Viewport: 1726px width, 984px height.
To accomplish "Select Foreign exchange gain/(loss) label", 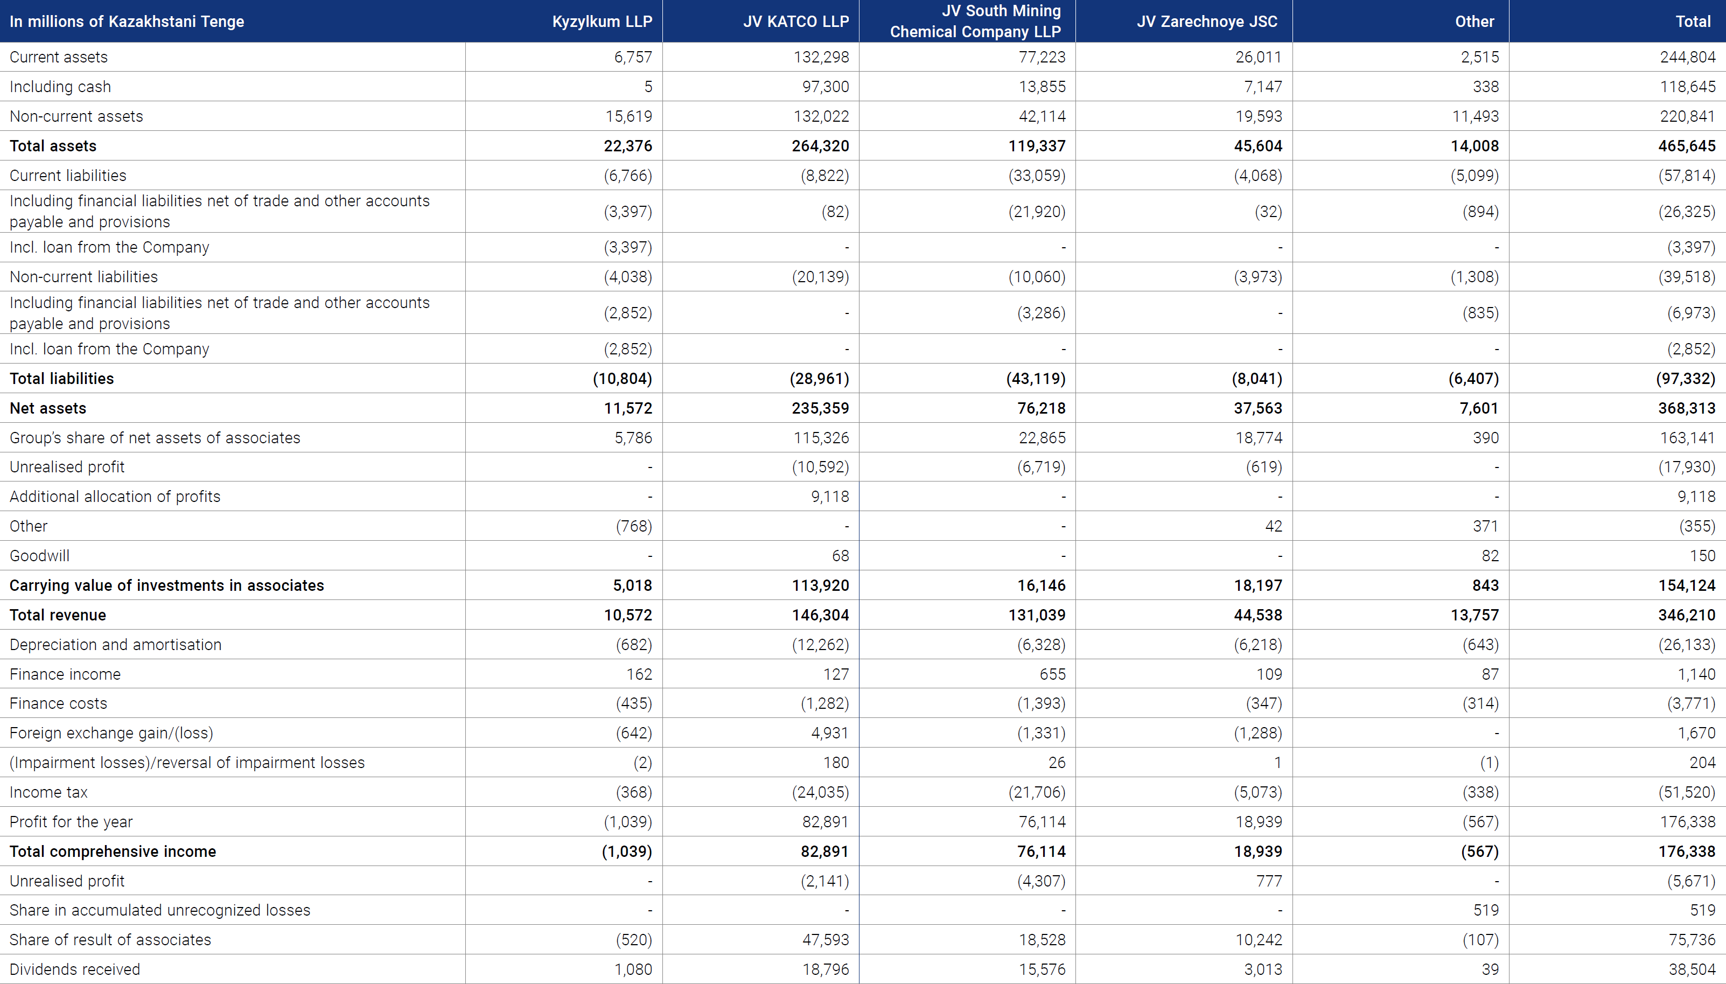I will [111, 733].
